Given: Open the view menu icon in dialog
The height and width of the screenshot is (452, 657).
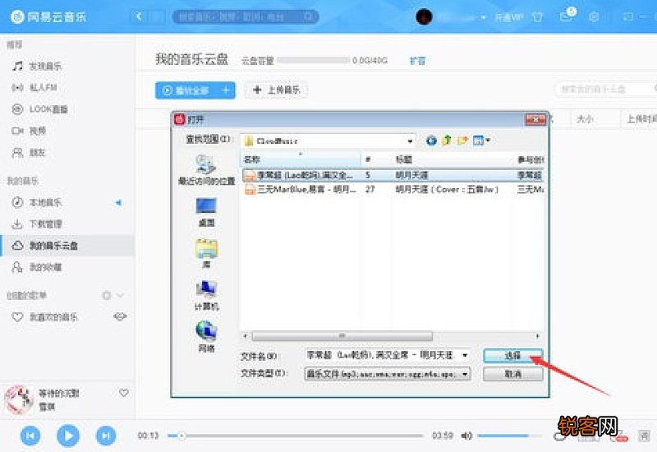Looking at the screenshot, I should [478, 141].
